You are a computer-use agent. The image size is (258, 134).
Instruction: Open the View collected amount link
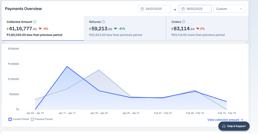pyautogui.click(x=223, y=120)
